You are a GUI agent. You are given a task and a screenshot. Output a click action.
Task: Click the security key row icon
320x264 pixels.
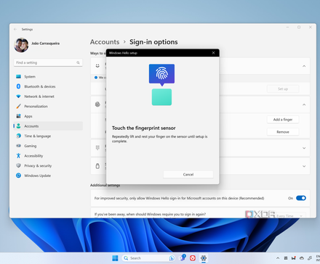[97, 166]
